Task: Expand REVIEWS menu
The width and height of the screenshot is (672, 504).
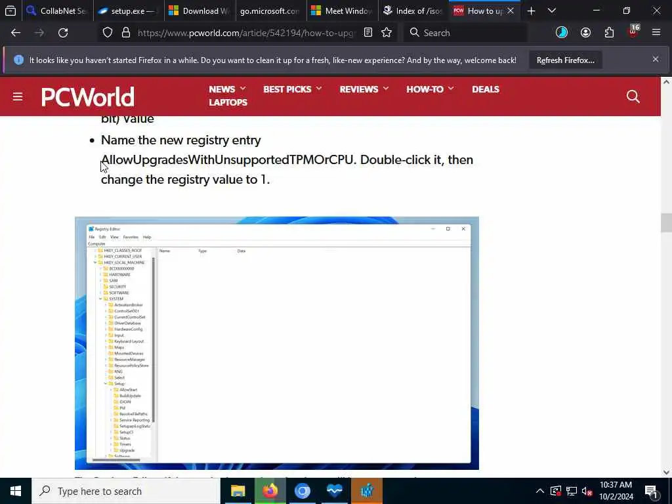Action: (364, 89)
